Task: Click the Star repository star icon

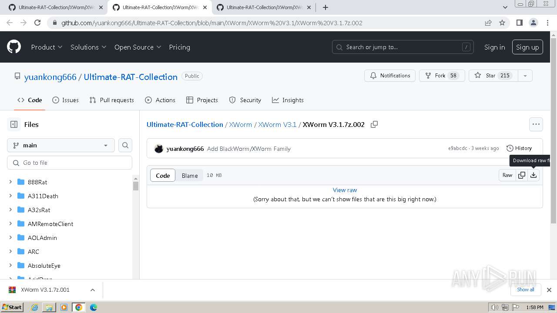Action: [x=478, y=76]
